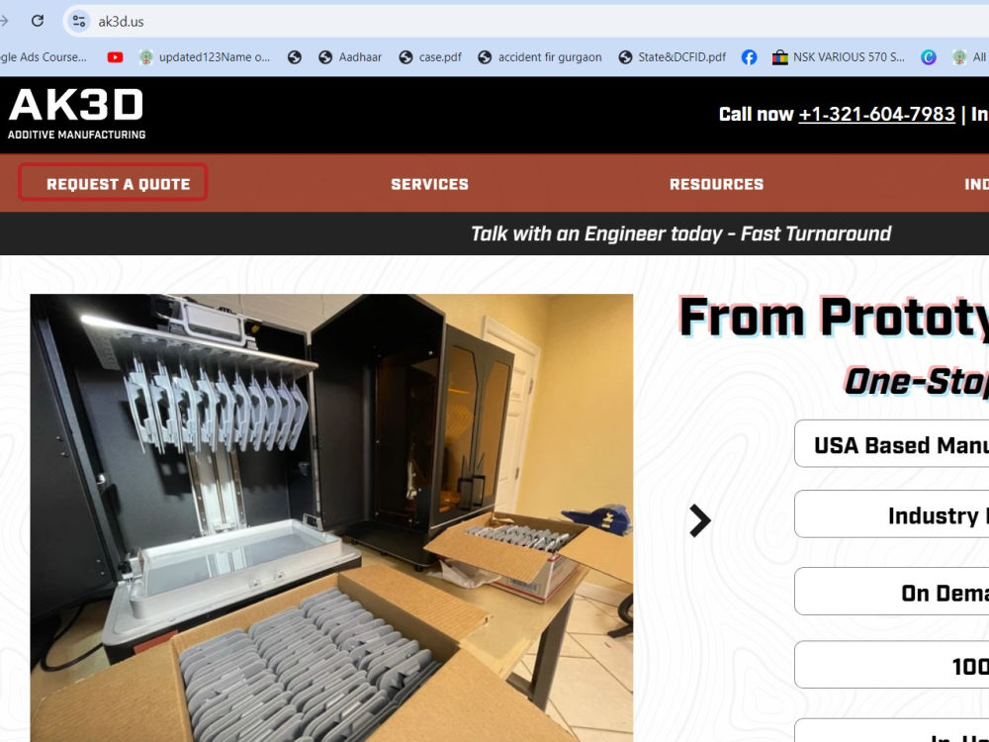Open the State&DCFID.pdf bookmark
The height and width of the screenshot is (742, 989).
click(x=672, y=57)
